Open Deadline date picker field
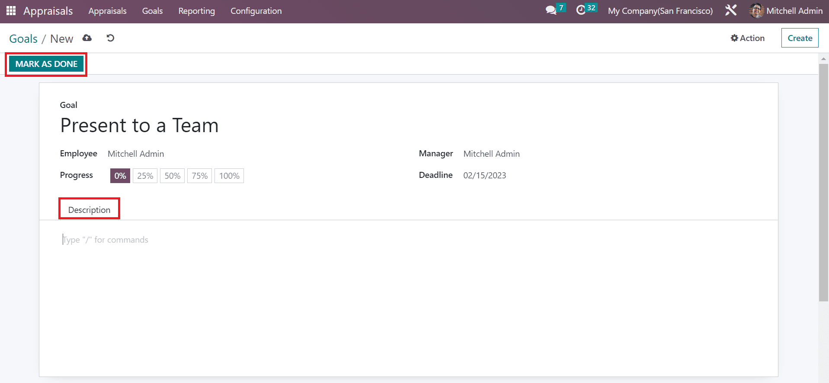 pyautogui.click(x=485, y=175)
